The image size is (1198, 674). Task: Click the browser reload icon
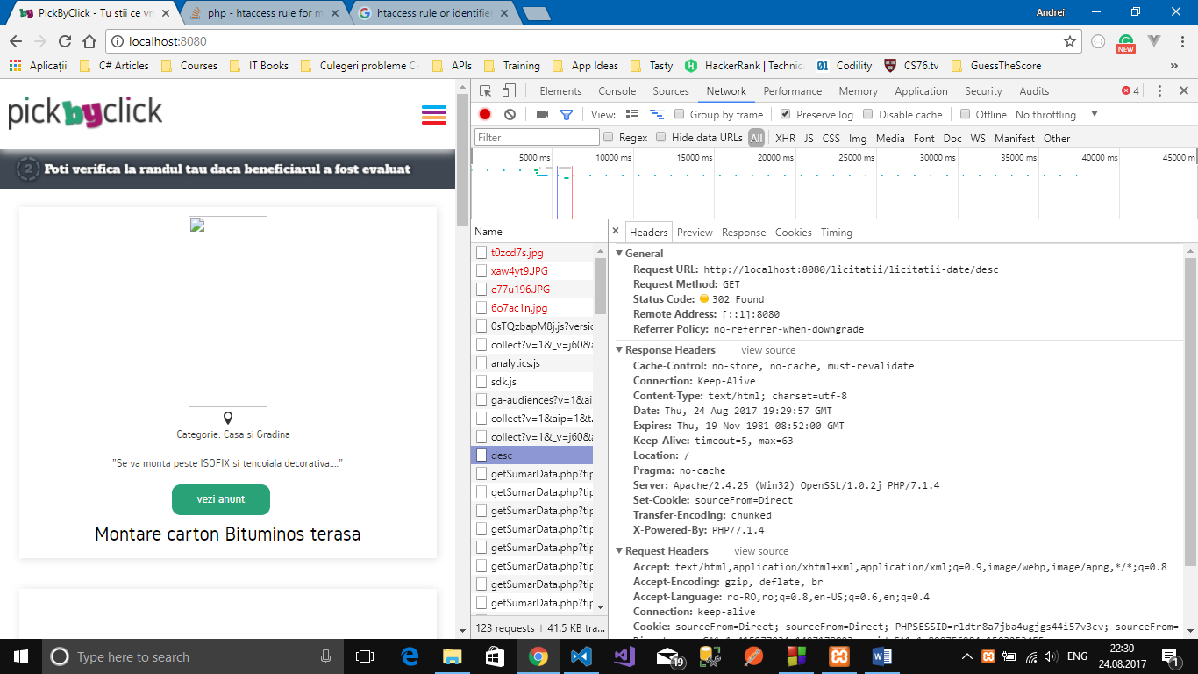tap(64, 41)
